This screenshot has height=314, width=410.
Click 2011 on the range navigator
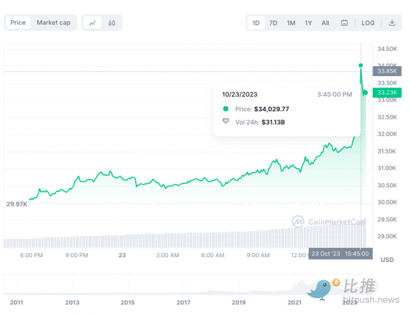pyautogui.click(x=16, y=302)
